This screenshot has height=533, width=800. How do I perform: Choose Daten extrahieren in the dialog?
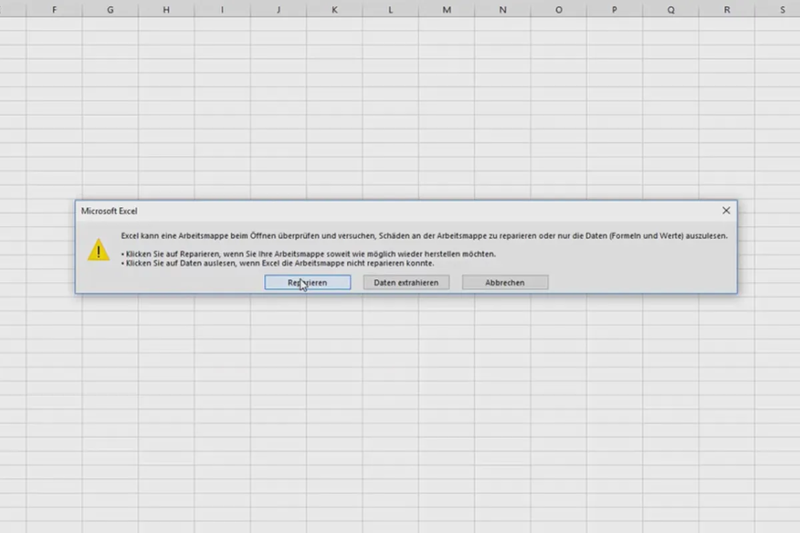point(406,282)
